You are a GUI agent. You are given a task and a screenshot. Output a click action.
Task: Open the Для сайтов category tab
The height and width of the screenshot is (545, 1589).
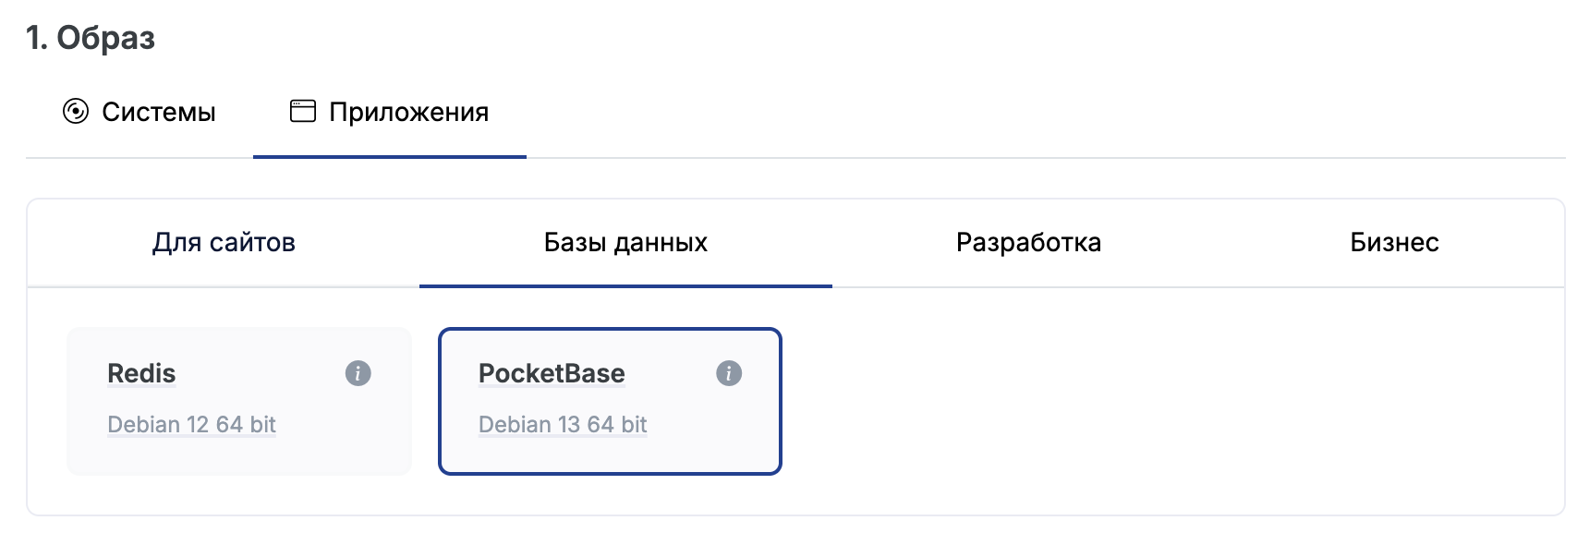[x=224, y=243]
